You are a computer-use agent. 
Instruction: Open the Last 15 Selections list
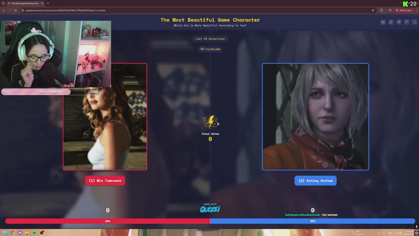coord(210,39)
